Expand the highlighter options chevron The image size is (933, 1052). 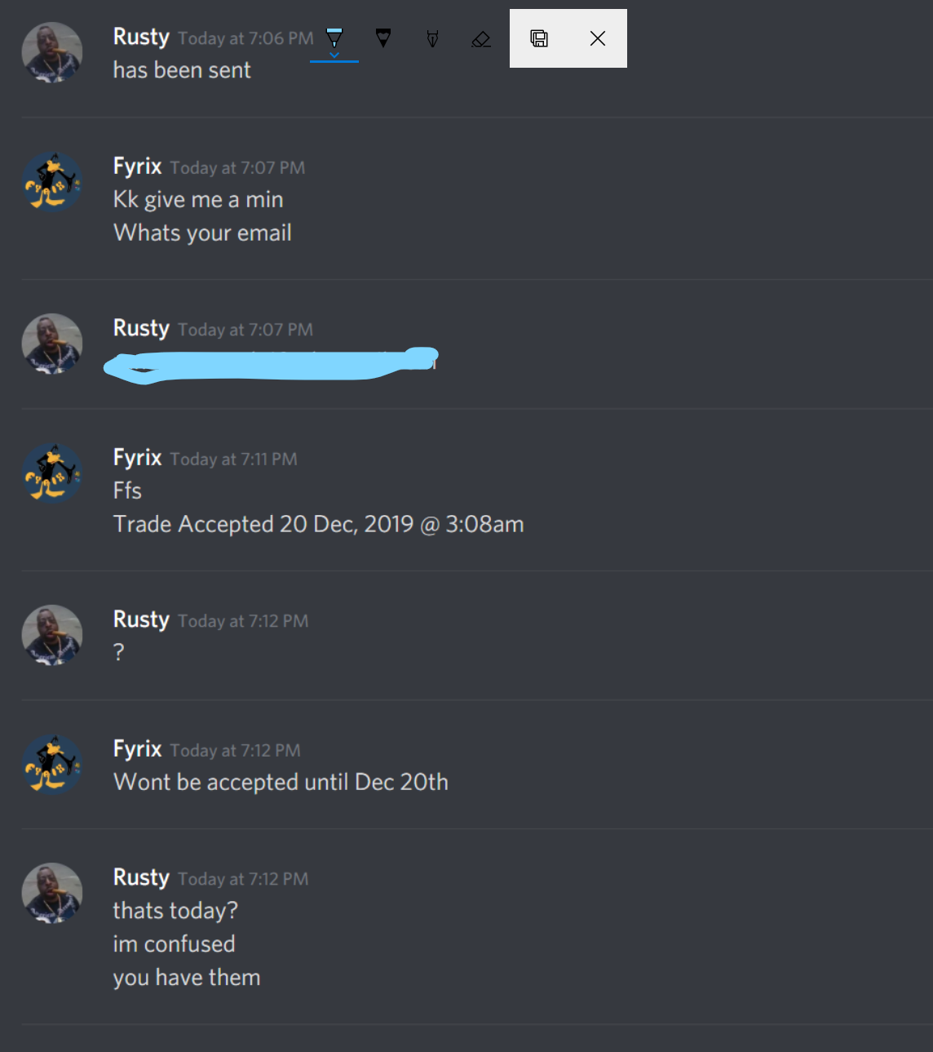(x=334, y=55)
